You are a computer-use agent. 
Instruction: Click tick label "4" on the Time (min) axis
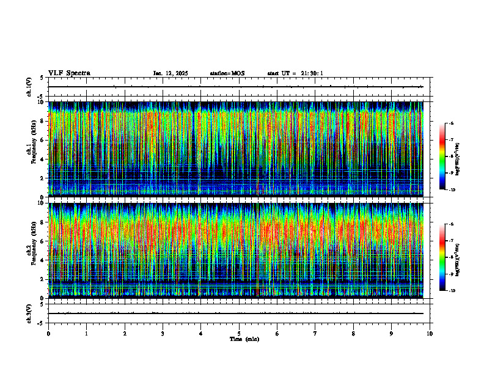(201, 334)
